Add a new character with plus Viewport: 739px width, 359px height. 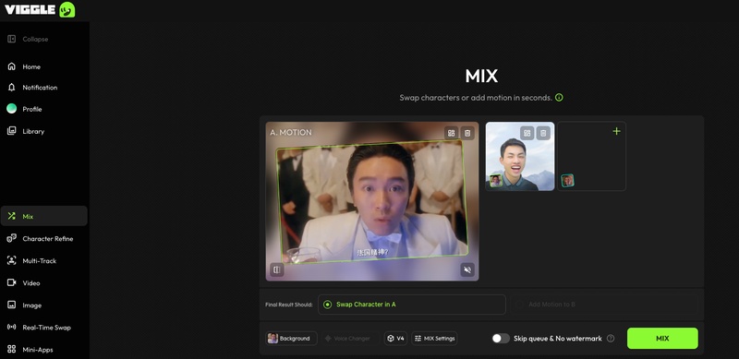616,131
